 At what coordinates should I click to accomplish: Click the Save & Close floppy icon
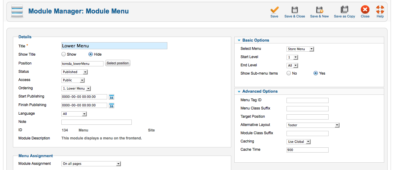tap(295, 9)
